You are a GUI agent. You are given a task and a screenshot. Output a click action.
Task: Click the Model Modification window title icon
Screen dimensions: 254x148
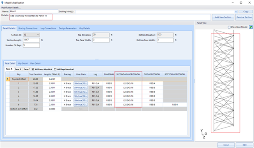2,3
